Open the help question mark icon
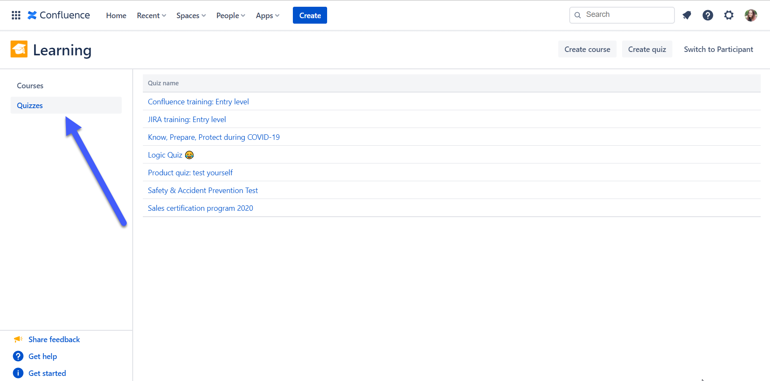The image size is (770, 381). [708, 15]
